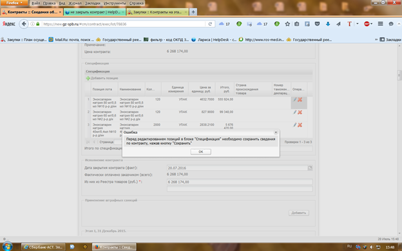Click the 'Из них из Реестра товаров' amount field
The image size is (402, 251).
[240, 182]
